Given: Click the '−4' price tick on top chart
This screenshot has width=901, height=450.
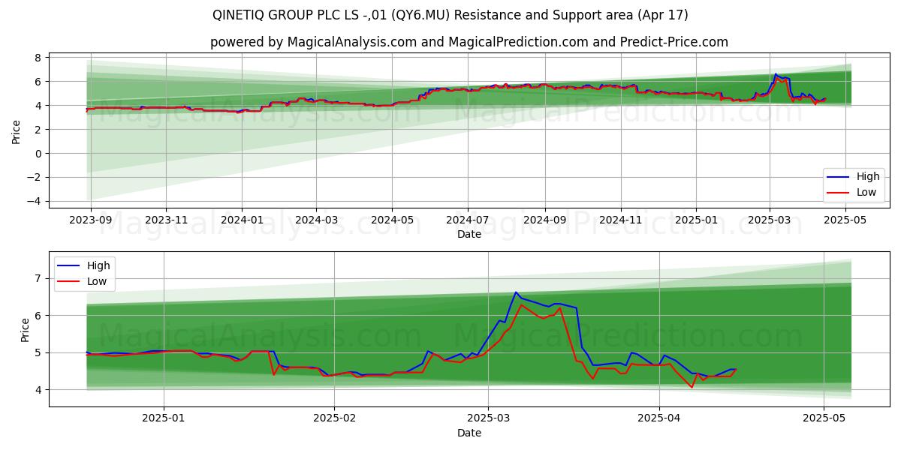Looking at the screenshot, I should [35, 202].
